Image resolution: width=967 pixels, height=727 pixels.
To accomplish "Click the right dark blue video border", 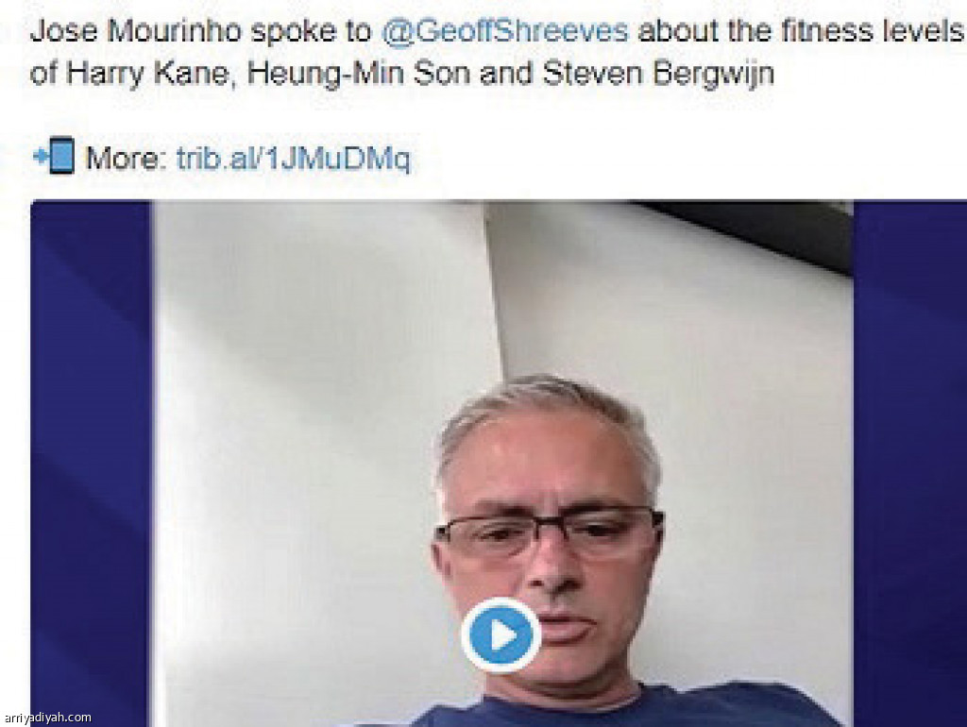I will coord(909,463).
